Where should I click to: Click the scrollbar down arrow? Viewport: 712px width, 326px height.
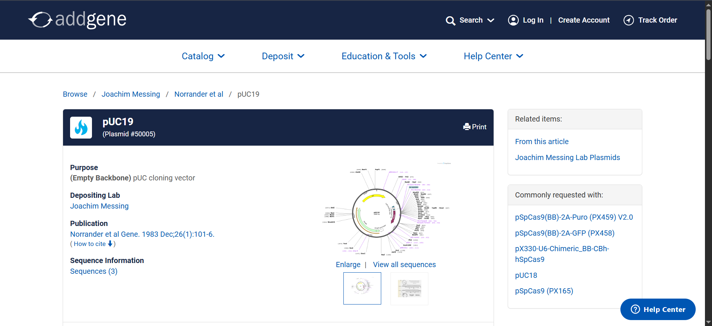tap(708, 322)
